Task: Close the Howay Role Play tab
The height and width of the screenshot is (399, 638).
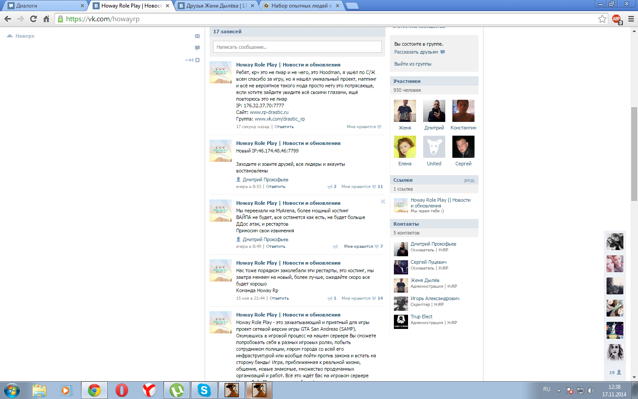Action: [x=167, y=6]
